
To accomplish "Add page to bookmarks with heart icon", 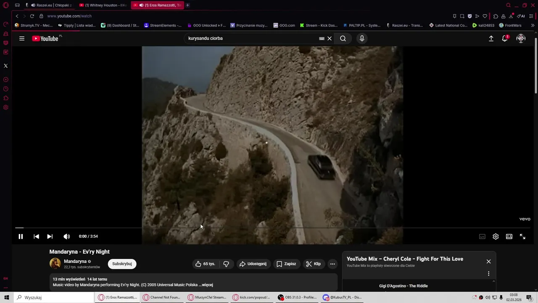I will coord(485,16).
